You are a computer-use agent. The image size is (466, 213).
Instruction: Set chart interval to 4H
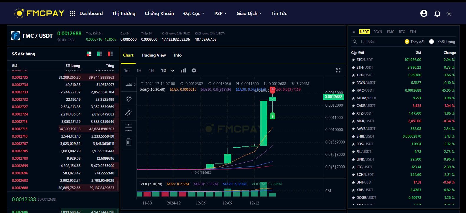151,70
